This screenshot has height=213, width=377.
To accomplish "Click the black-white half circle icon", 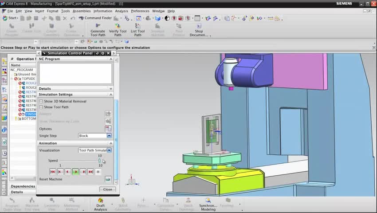I will coord(167,18).
